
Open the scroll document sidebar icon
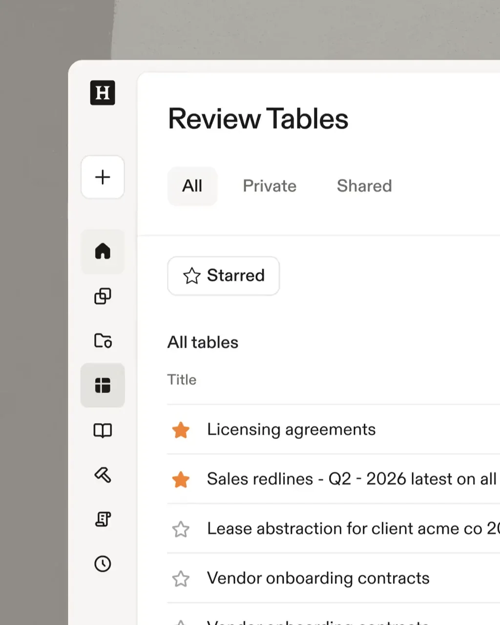coord(103,519)
